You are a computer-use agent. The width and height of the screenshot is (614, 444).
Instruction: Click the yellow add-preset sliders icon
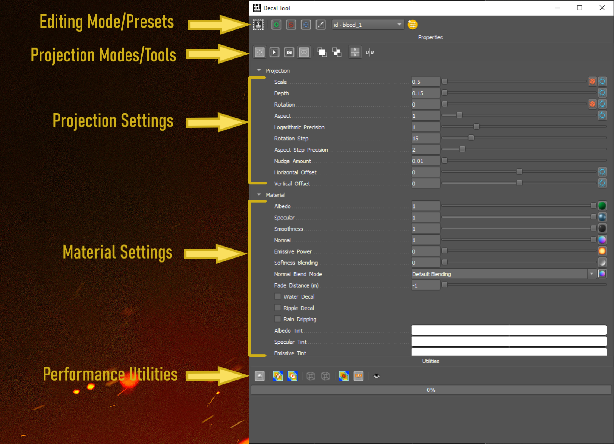(x=413, y=25)
